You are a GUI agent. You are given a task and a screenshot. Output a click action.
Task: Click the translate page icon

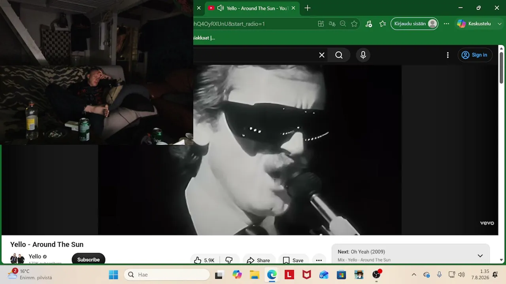(x=332, y=24)
